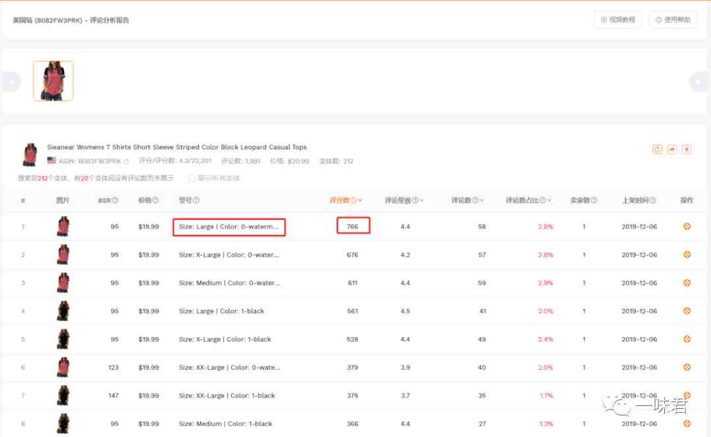The width and height of the screenshot is (711, 437).
Task: Click thumbnail of row 2 X-Large variant
Action: [x=63, y=255]
